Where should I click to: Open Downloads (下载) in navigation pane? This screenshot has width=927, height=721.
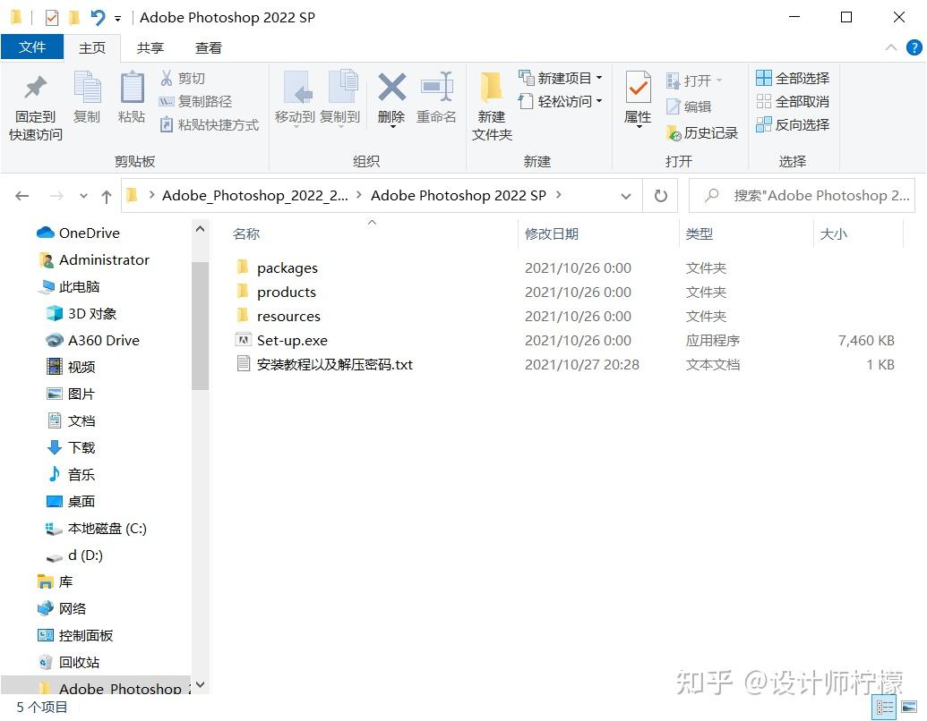[81, 447]
